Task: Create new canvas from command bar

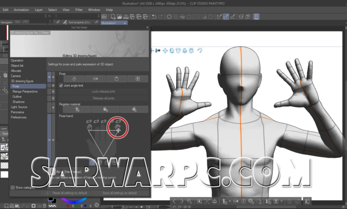Action: pos(113,16)
